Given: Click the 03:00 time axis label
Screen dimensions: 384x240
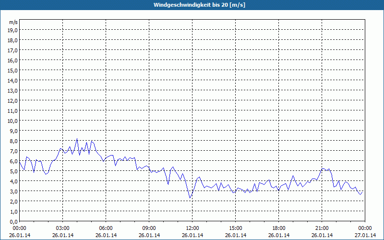Looking at the screenshot, I should (63, 228).
